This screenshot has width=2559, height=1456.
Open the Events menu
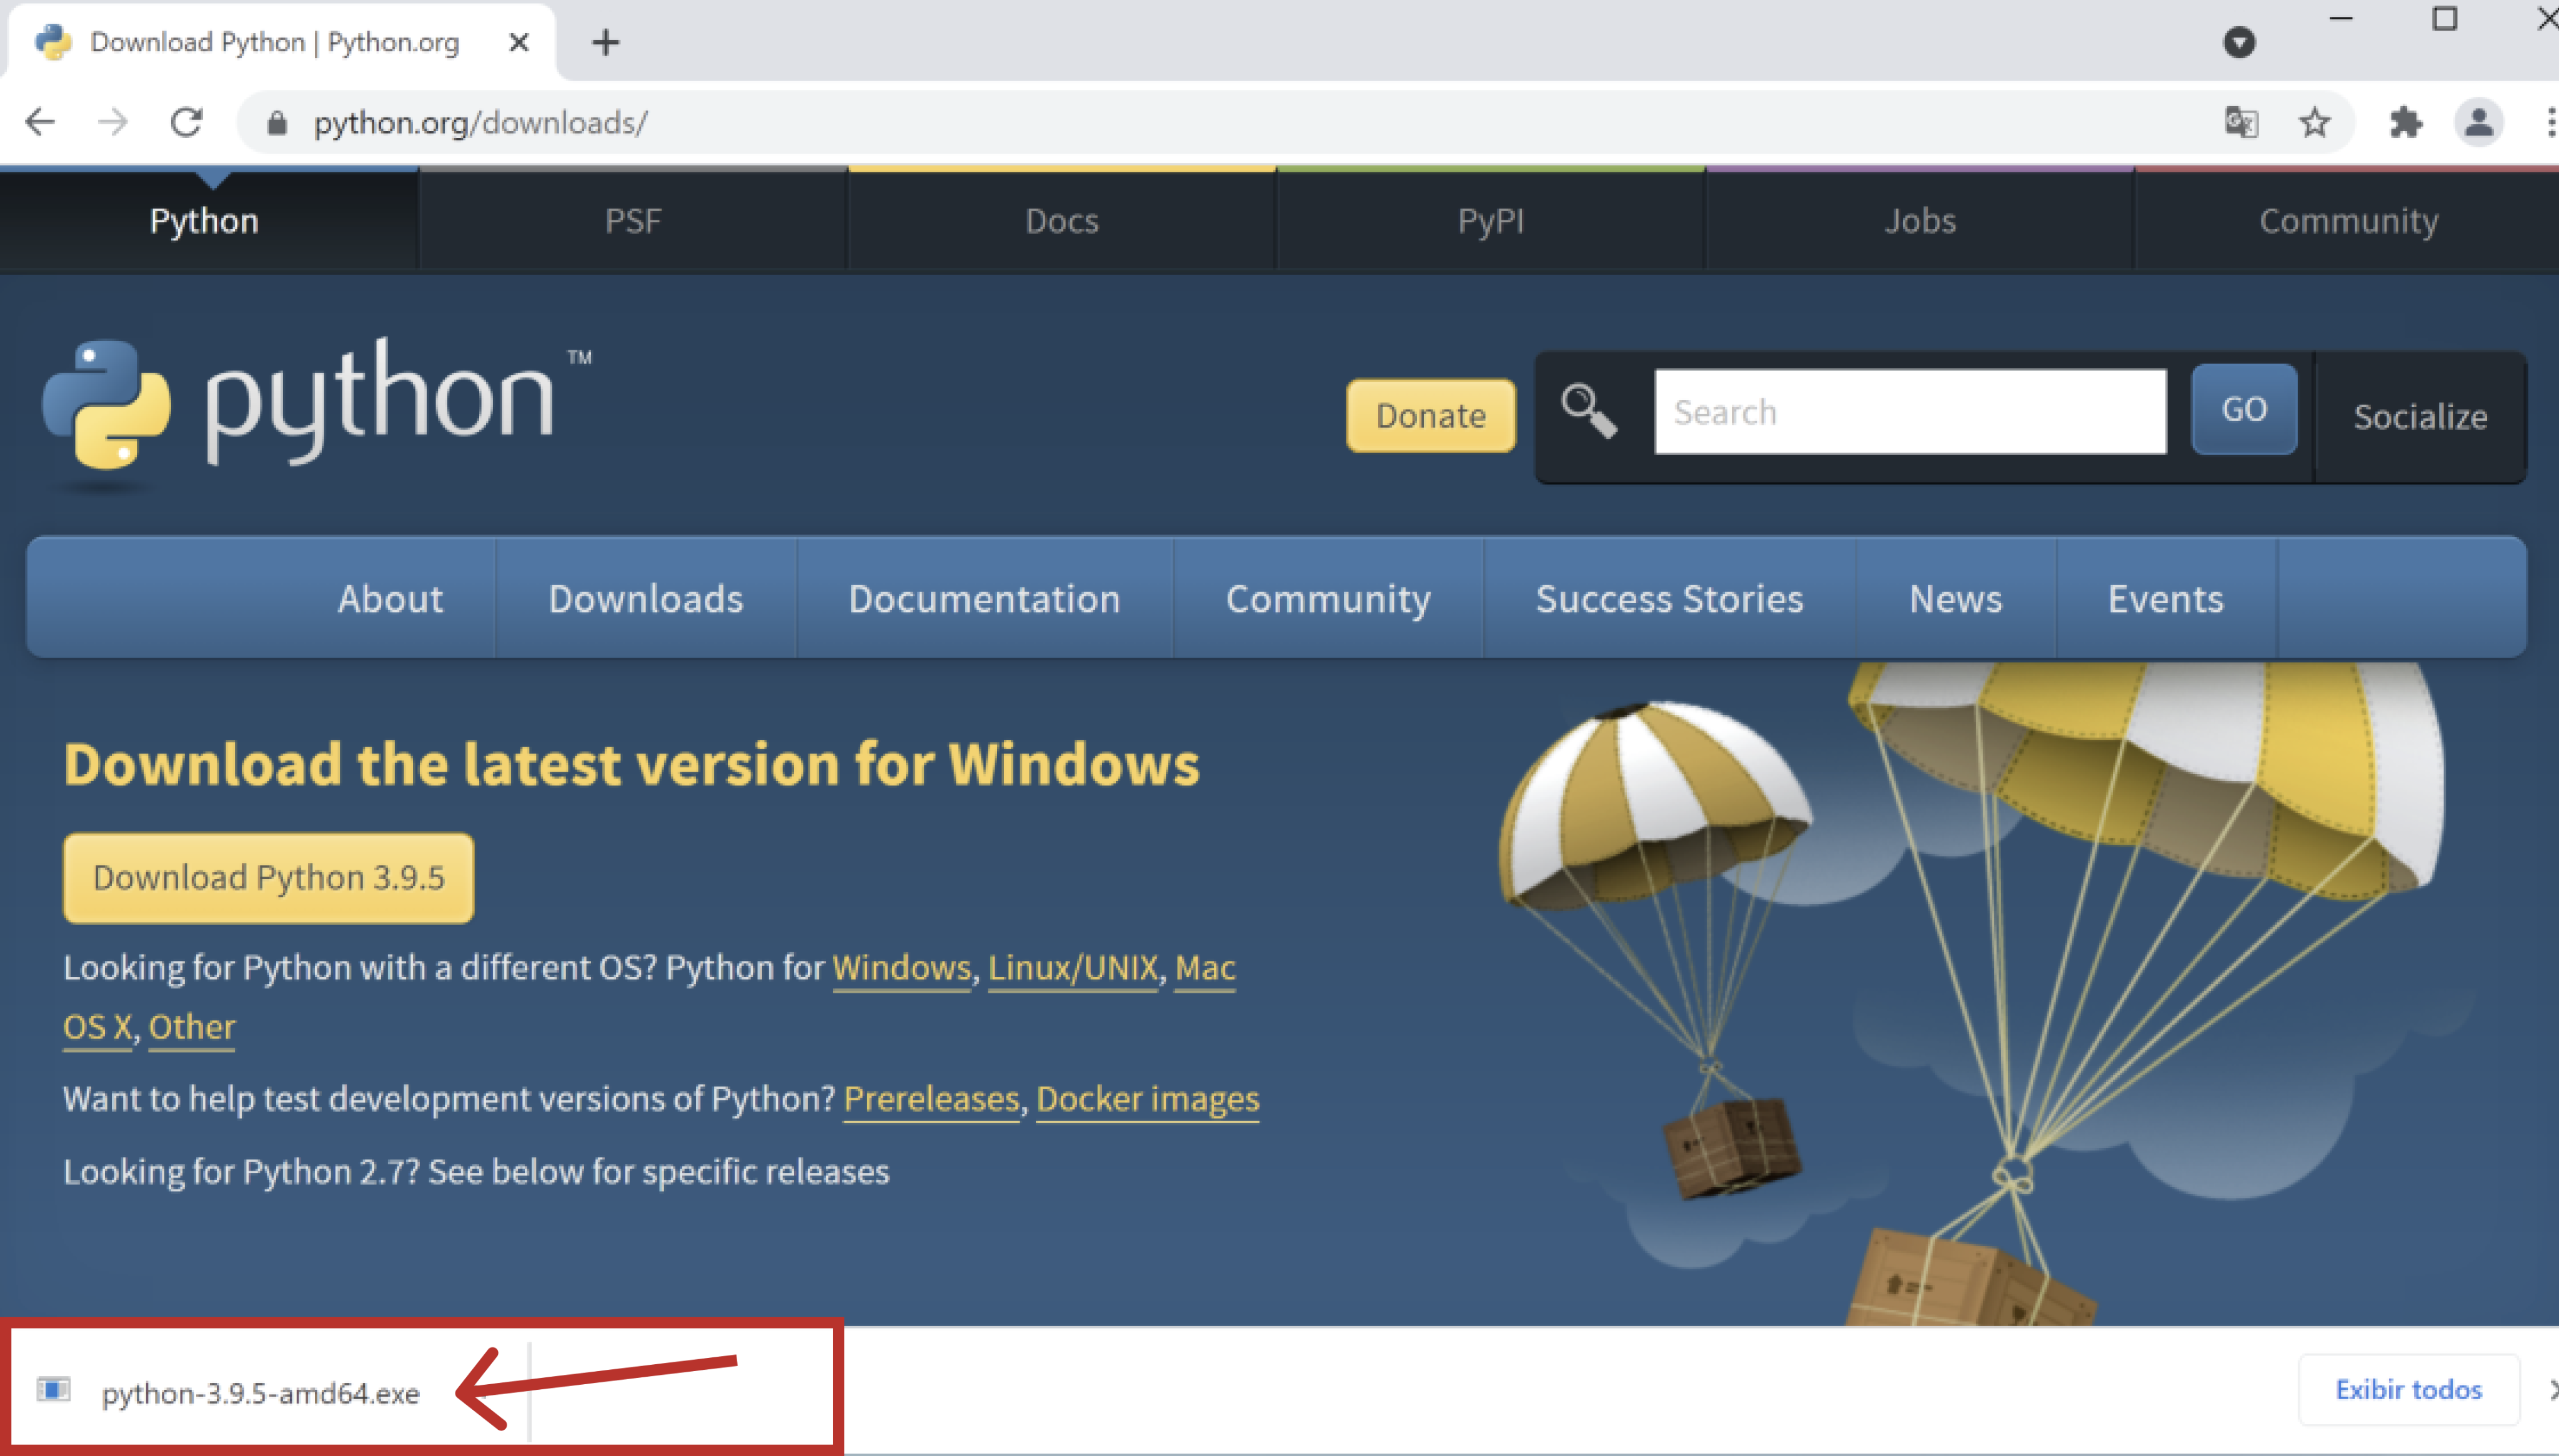click(x=2165, y=598)
